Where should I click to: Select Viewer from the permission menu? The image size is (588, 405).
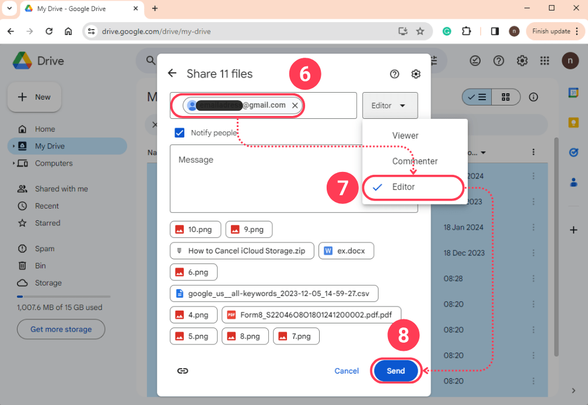click(405, 135)
